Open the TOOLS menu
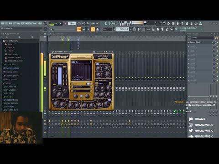 tap(35, 23)
